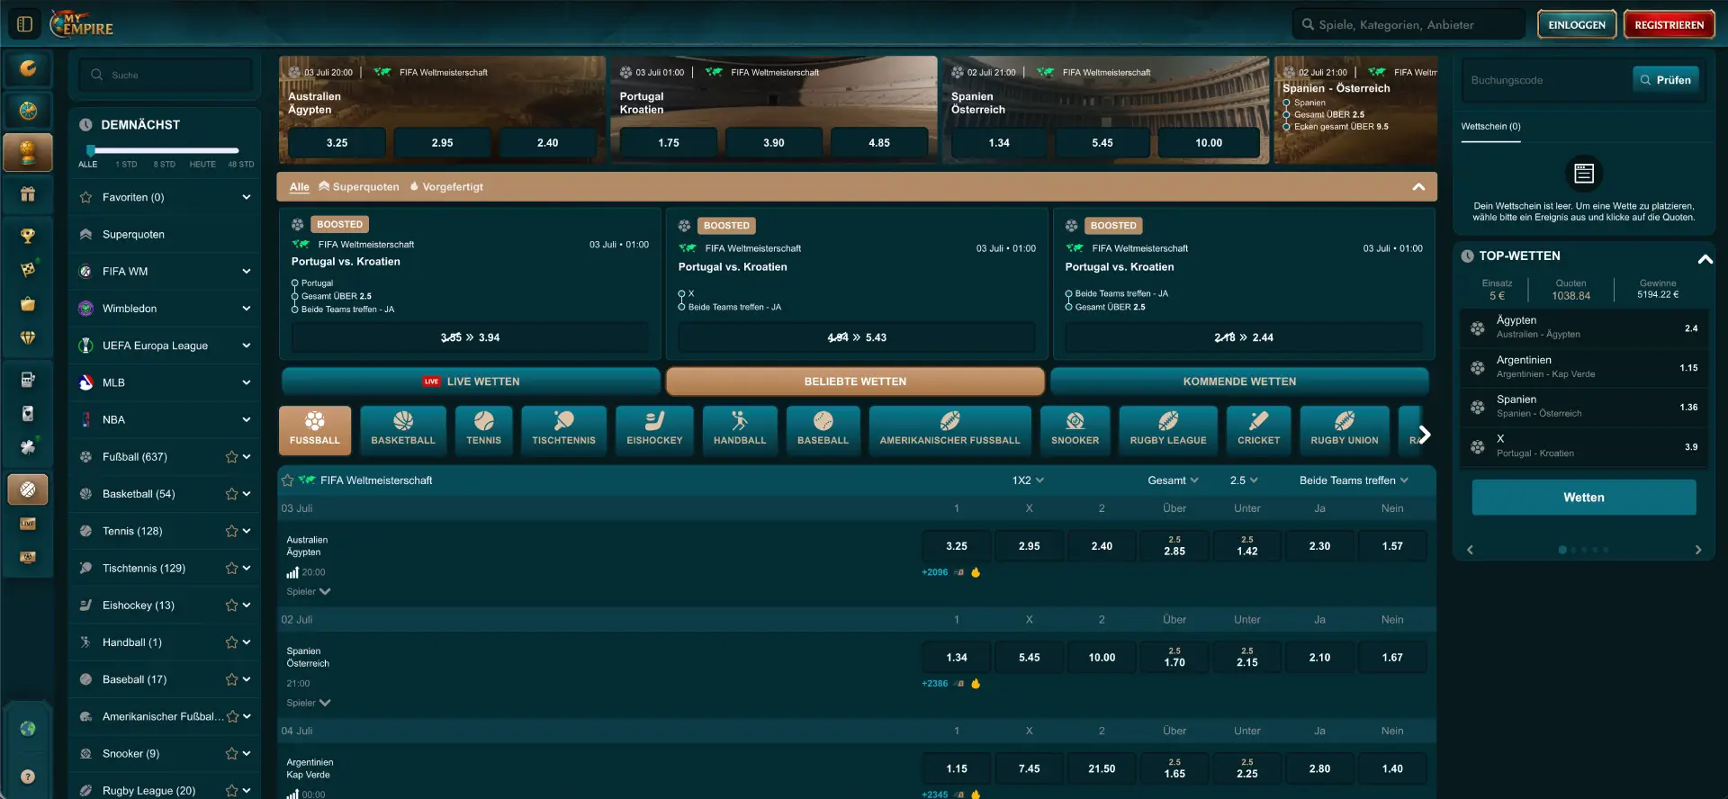Select the Vorgefertigt filter tab
The height and width of the screenshot is (799, 1728).
[x=446, y=187]
